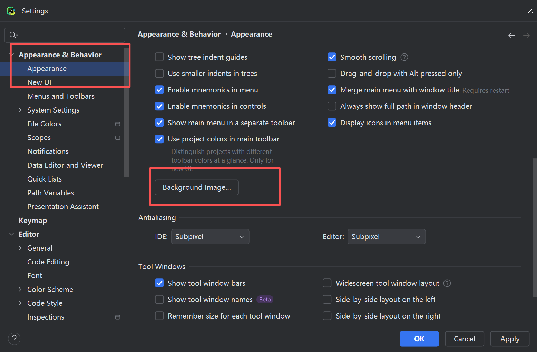Image resolution: width=537 pixels, height=352 pixels.
Task: Click the settings search input field
Action: 65,35
